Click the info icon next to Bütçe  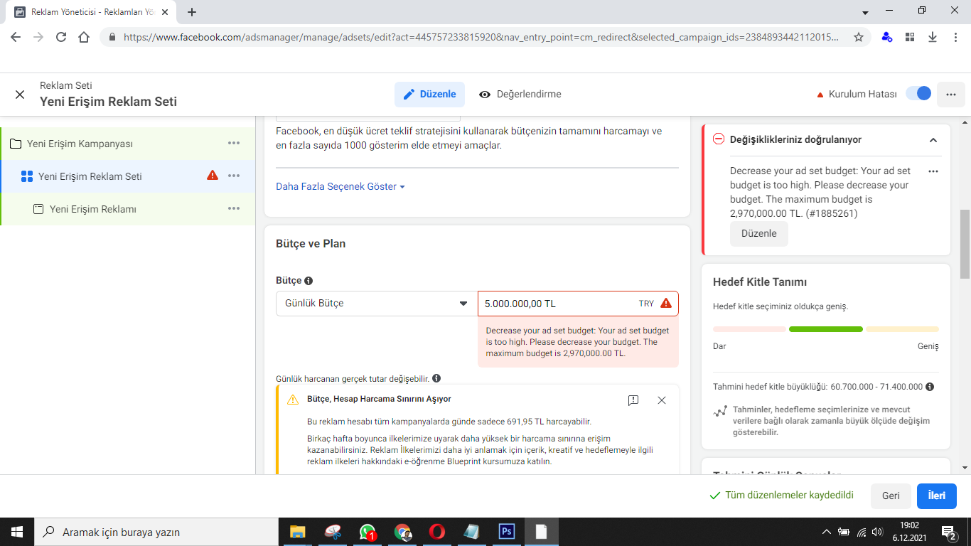pos(309,281)
